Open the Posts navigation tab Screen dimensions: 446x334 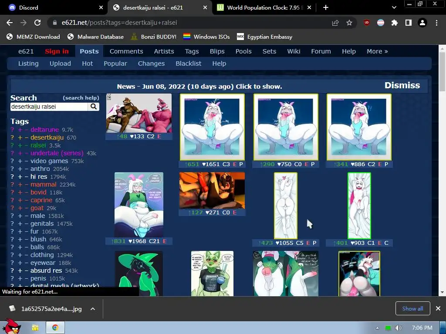(89, 51)
